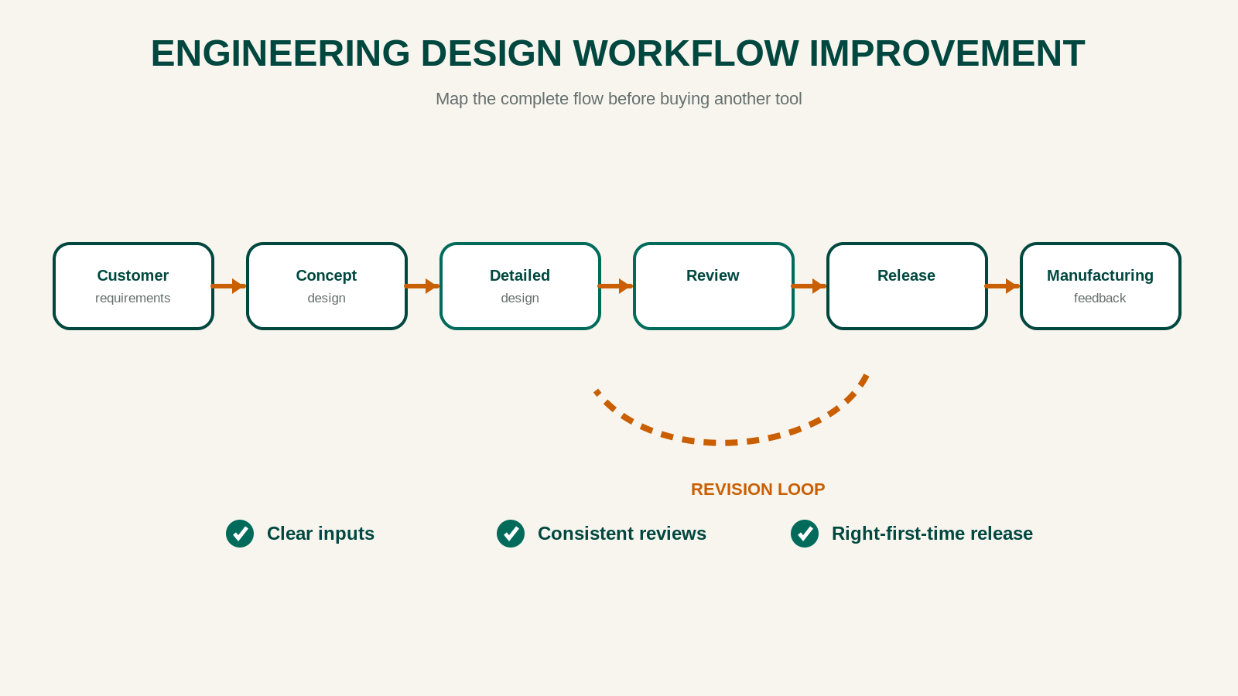The width and height of the screenshot is (1238, 696).
Task: Click the Engineering Design Workflow Improvement title
Action: (618, 53)
